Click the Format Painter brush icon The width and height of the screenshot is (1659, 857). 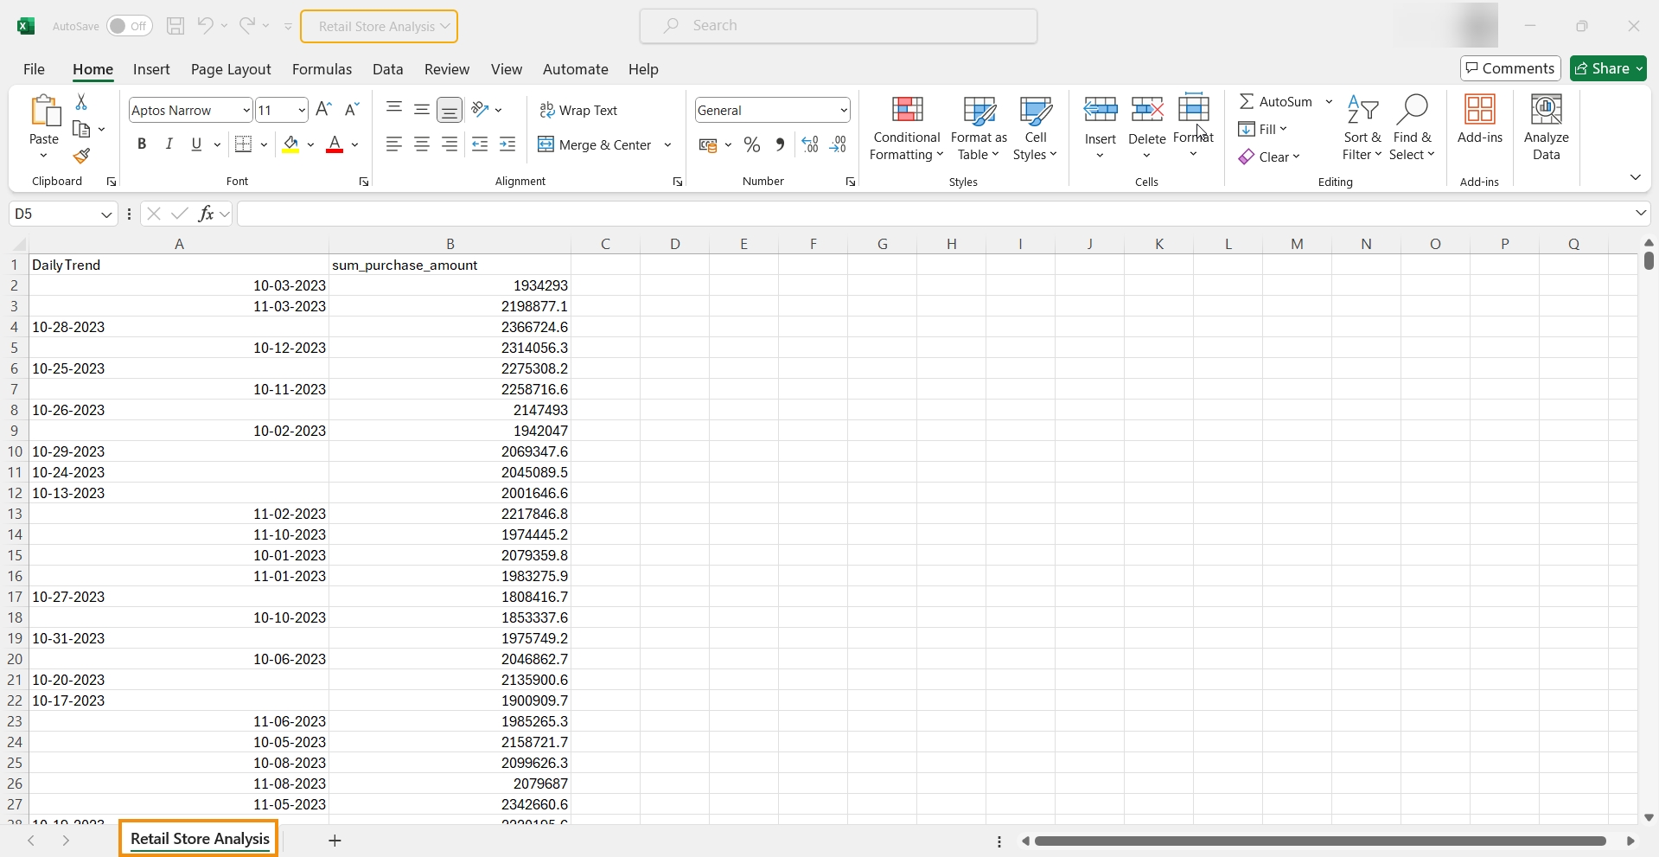tap(81, 157)
